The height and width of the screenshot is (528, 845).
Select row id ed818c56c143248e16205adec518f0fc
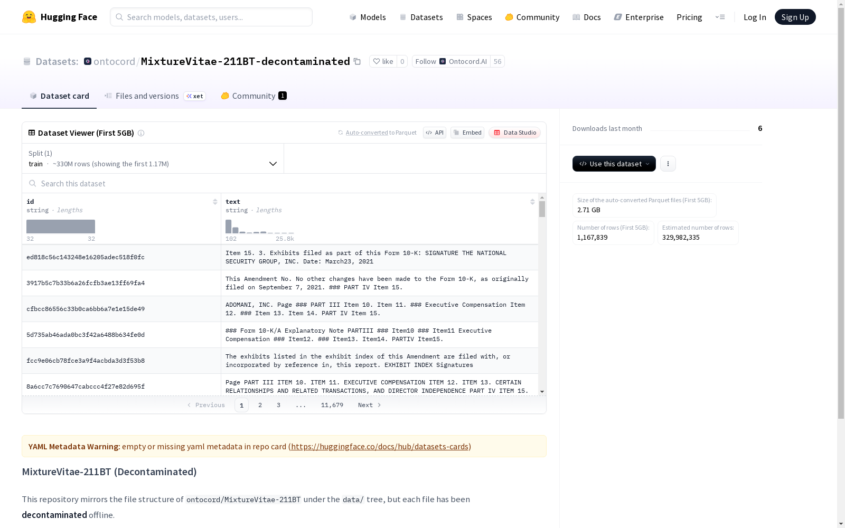86,257
